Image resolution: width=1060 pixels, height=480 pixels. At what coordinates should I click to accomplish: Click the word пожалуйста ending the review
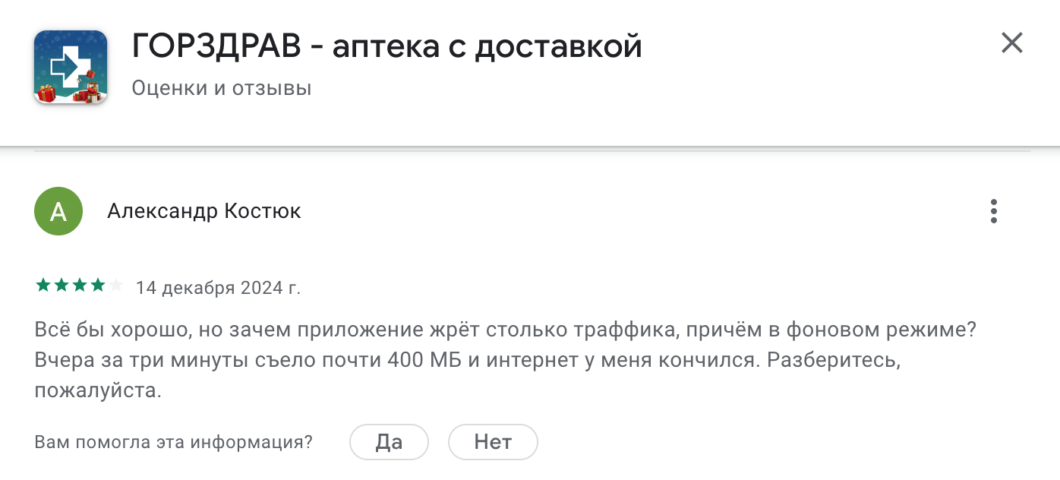click(98, 392)
